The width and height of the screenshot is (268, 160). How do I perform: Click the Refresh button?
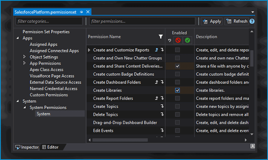click(x=237, y=21)
